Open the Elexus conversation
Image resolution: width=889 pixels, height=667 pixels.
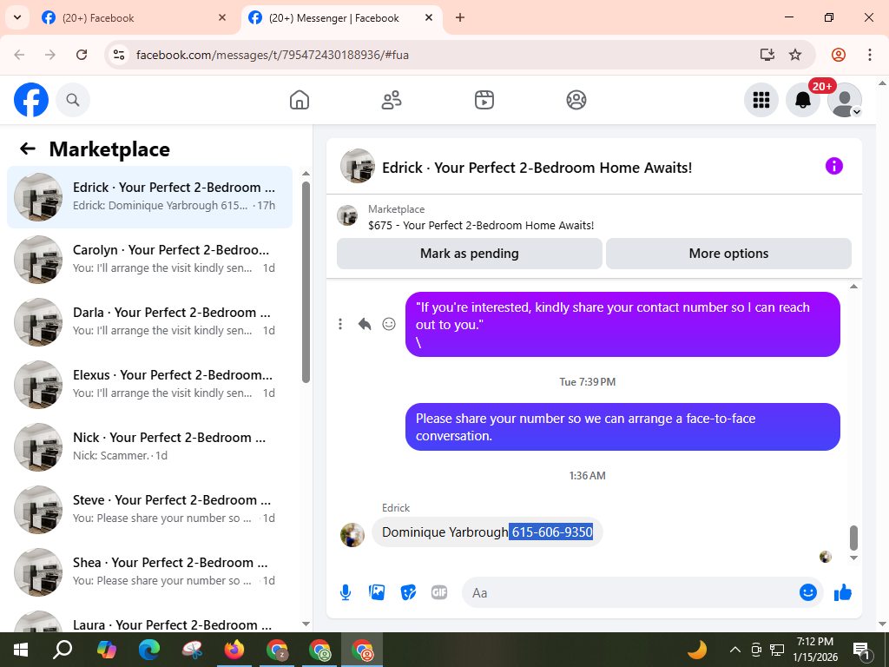(x=149, y=384)
